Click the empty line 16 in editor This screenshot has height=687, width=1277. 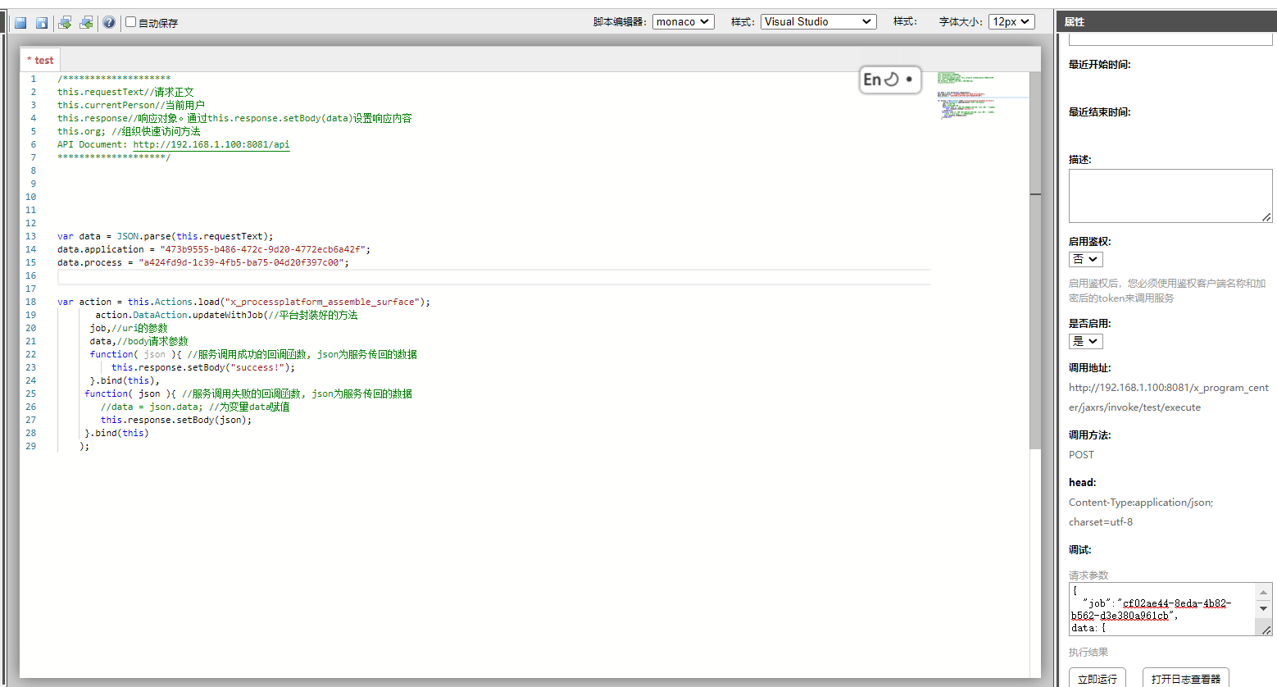tap(493, 275)
